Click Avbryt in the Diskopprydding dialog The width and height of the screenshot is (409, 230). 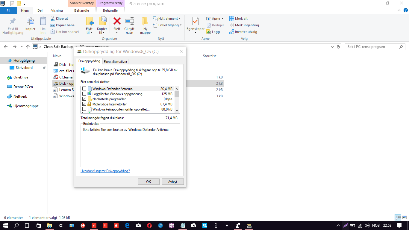click(x=173, y=182)
